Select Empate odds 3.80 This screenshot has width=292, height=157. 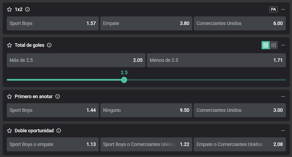[x=146, y=23]
